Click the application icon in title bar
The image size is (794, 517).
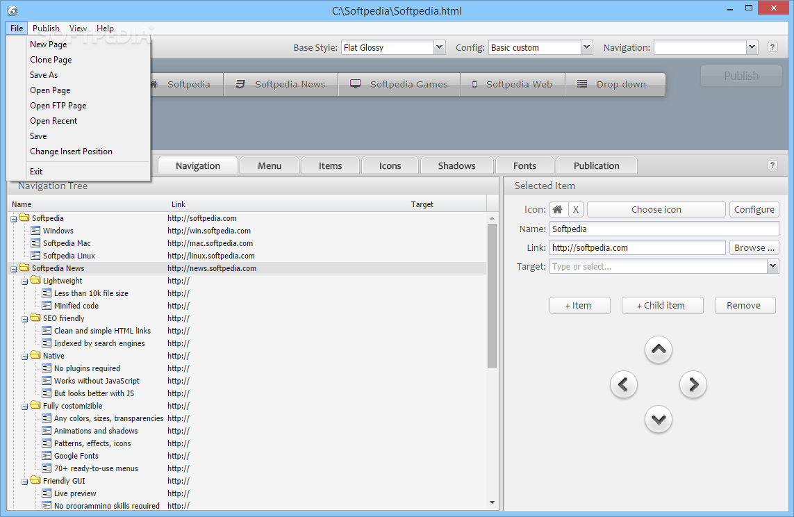coord(12,10)
